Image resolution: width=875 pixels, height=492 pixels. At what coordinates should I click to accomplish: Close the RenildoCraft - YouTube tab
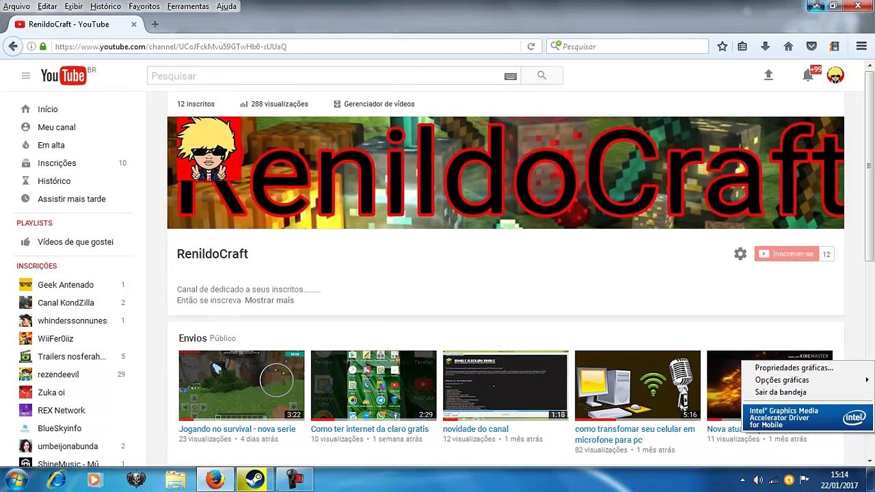(x=134, y=25)
